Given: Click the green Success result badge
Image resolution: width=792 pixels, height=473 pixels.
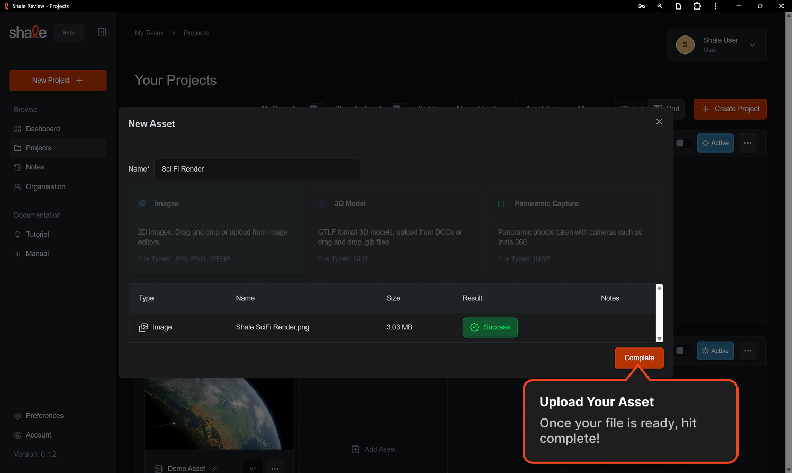Looking at the screenshot, I should coord(490,327).
